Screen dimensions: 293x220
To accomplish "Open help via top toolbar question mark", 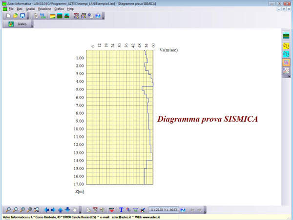I will pyautogui.click(x=98, y=16).
